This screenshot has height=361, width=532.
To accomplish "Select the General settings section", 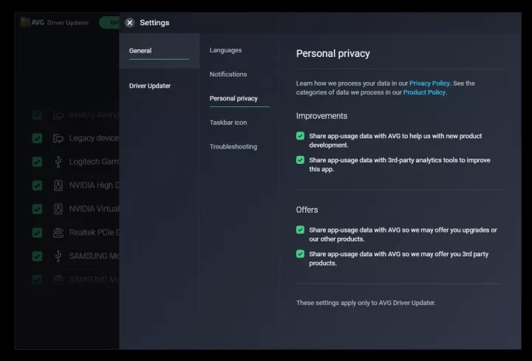I will [x=140, y=51].
